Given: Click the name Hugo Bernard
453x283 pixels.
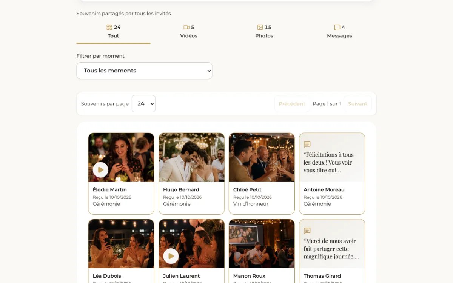Looking at the screenshot, I should point(181,190).
